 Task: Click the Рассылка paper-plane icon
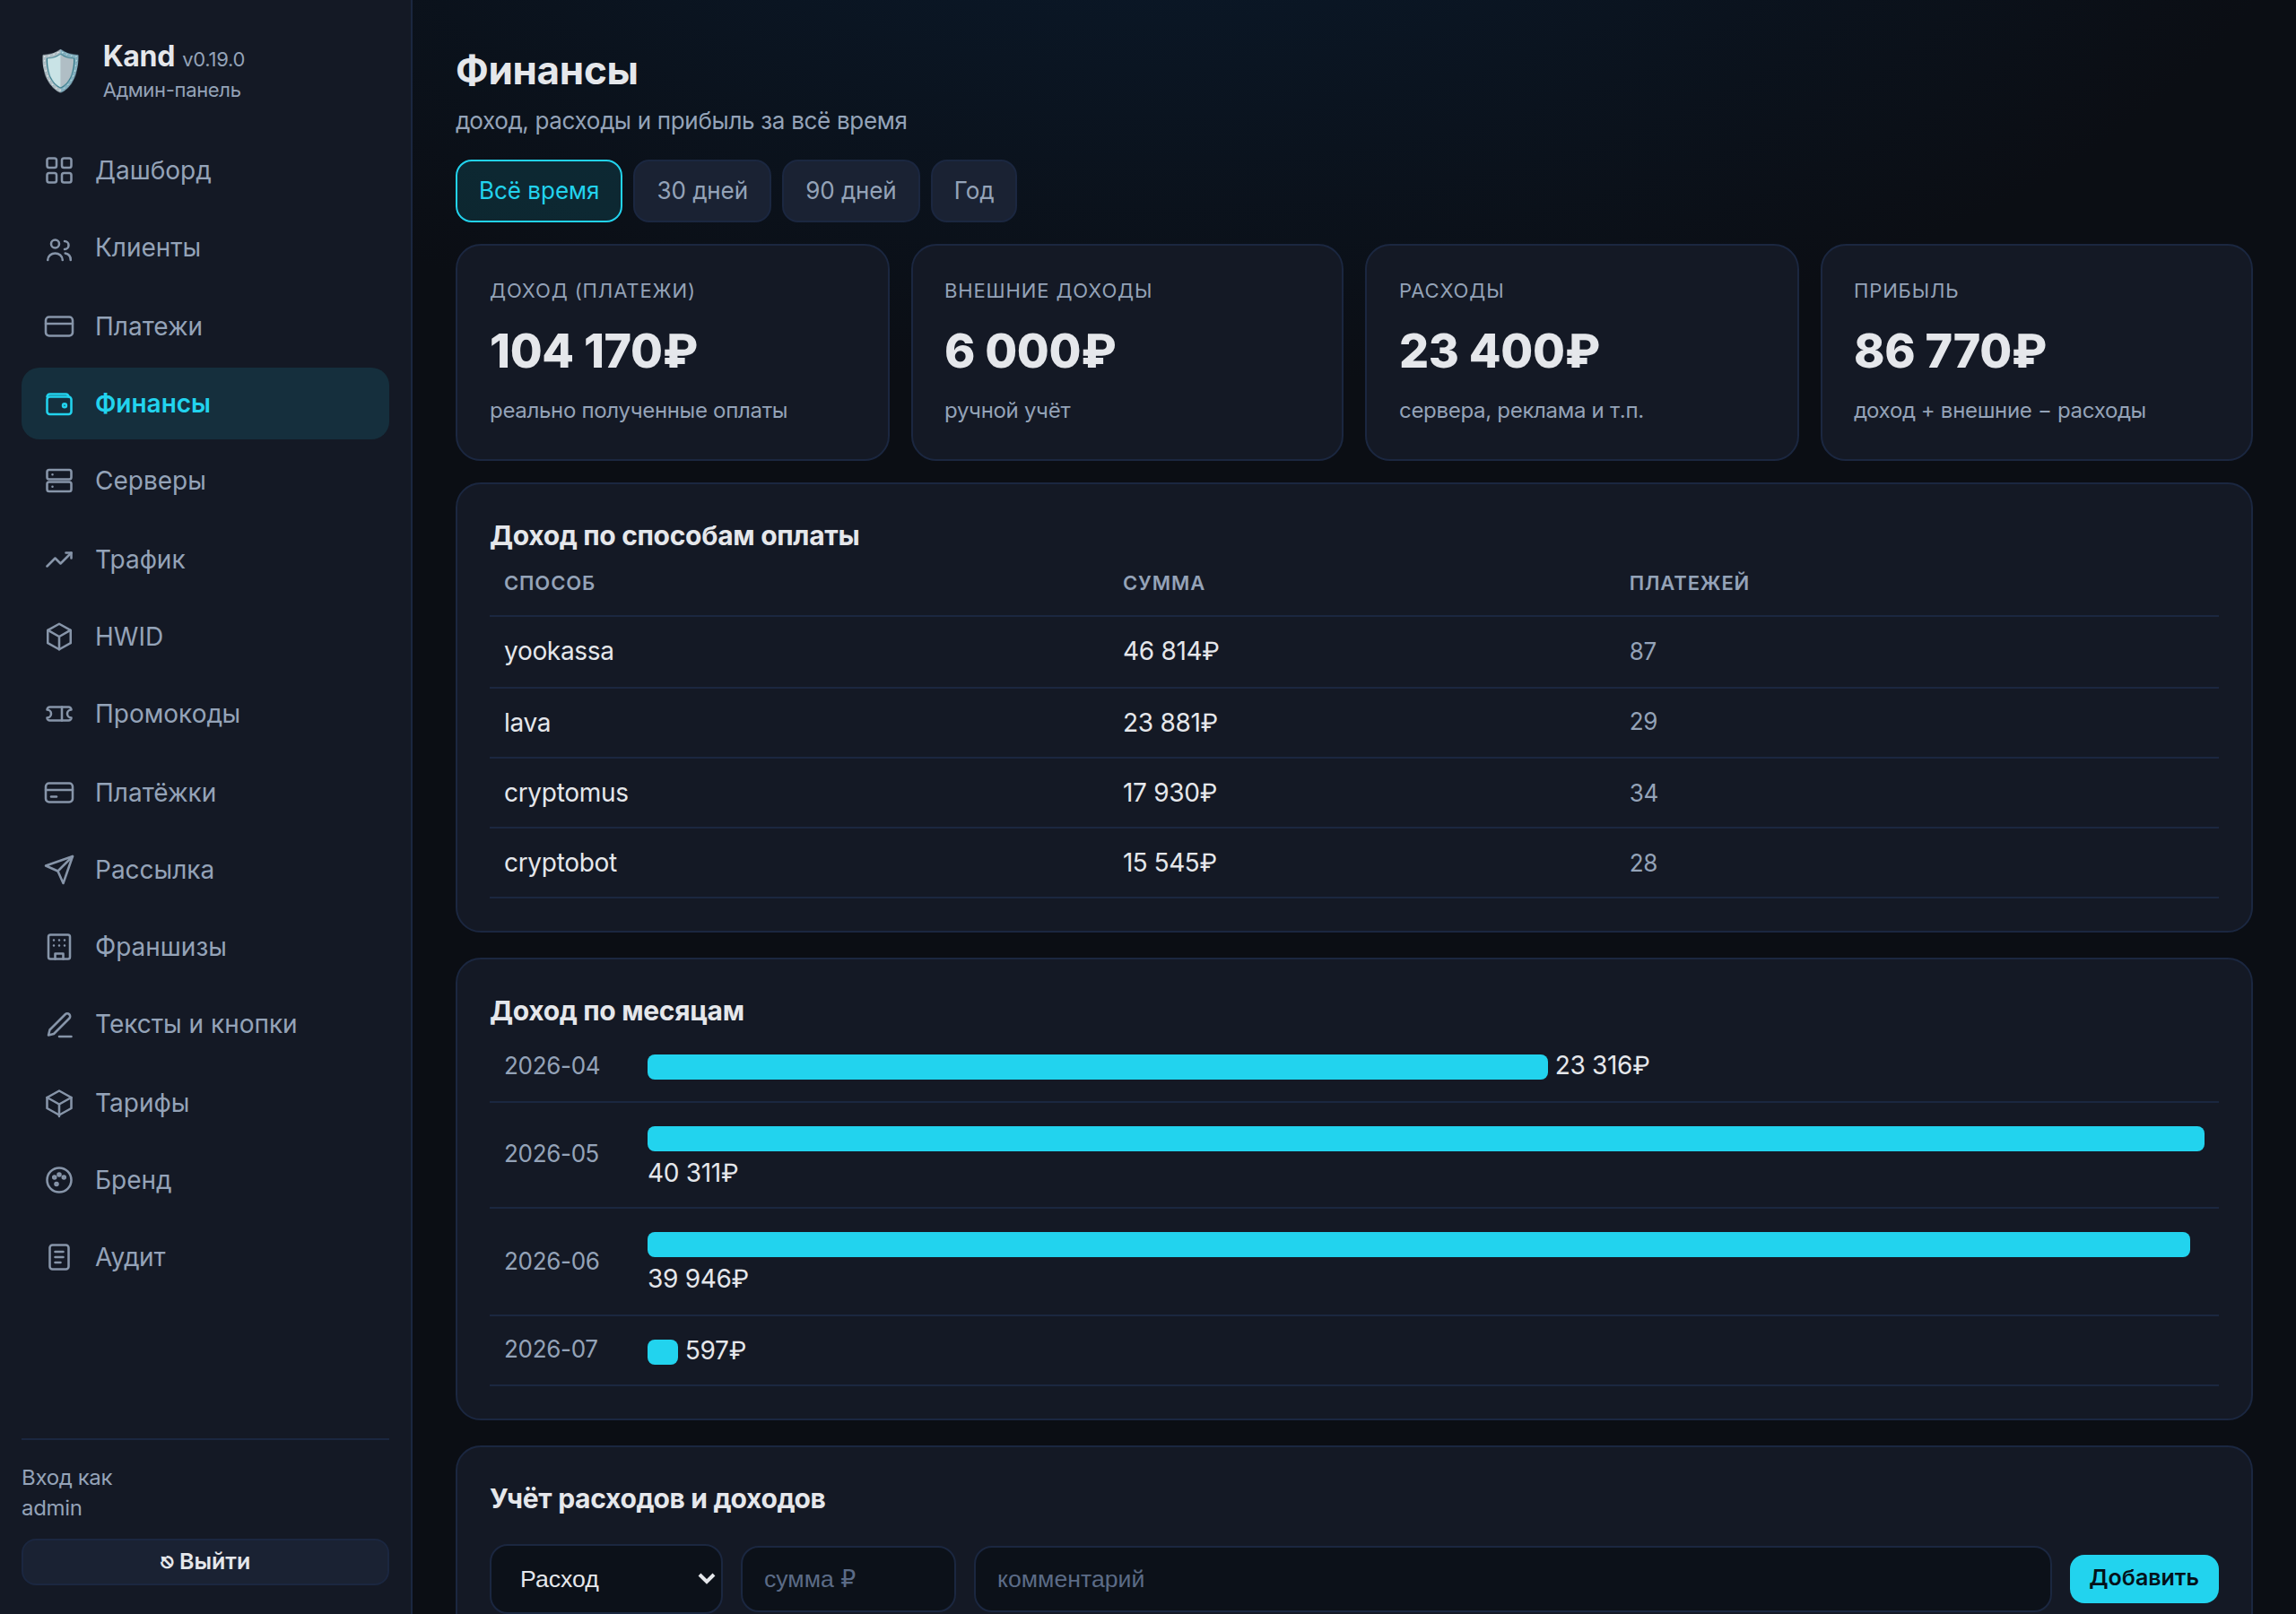pos(59,869)
